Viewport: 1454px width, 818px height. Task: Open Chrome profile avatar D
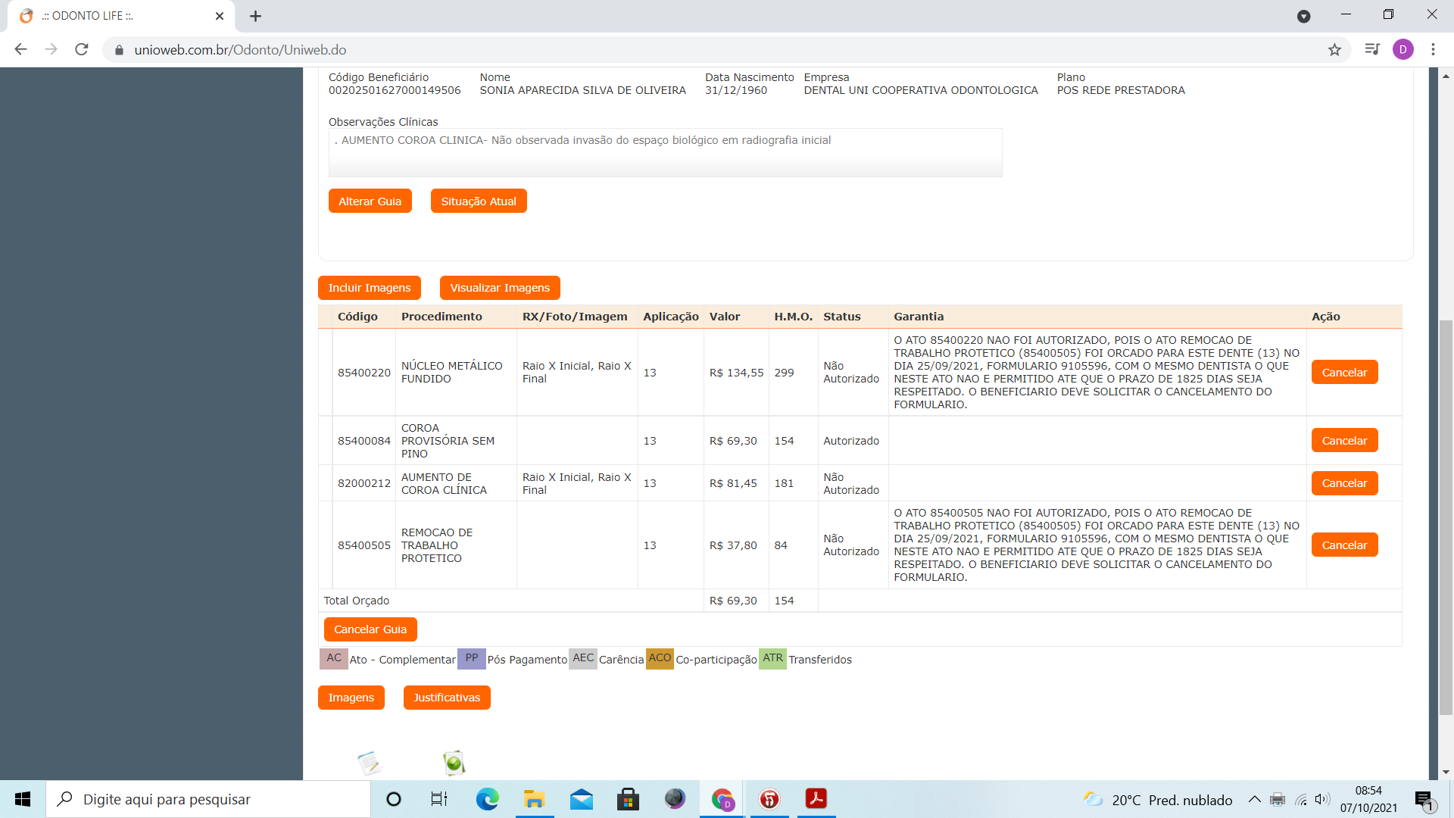tap(1403, 50)
